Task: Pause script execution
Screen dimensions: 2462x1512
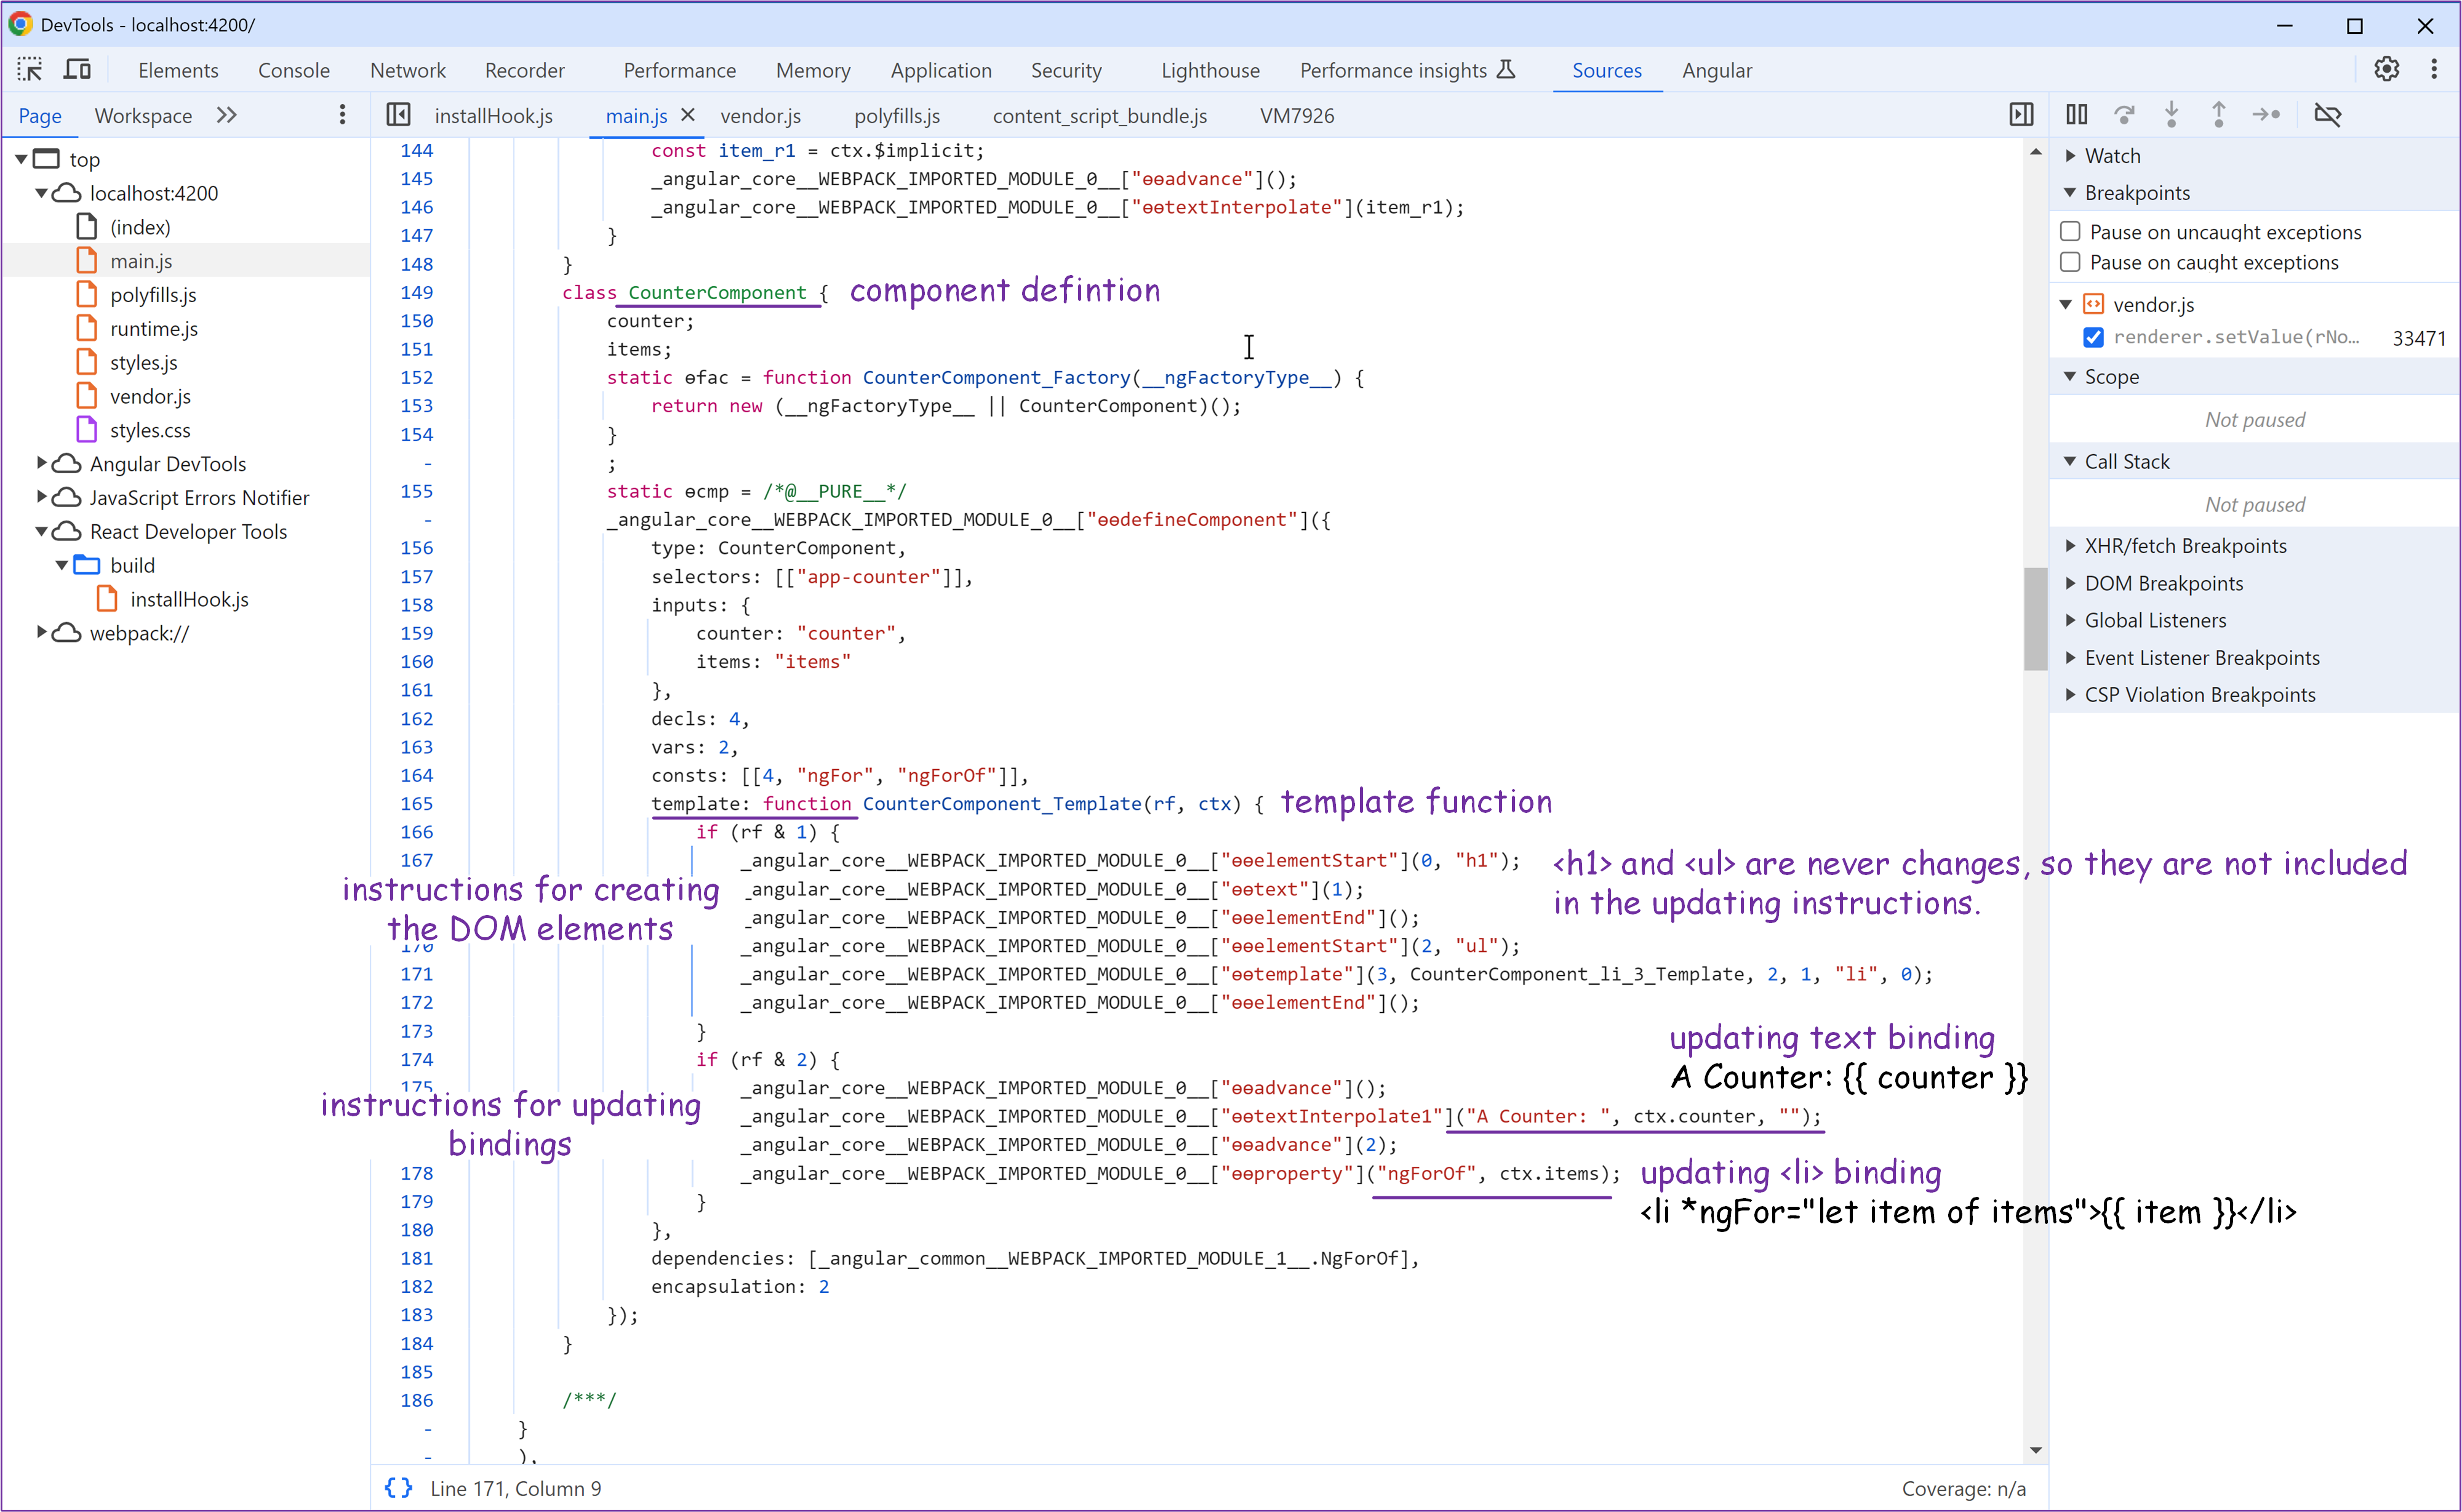Action: click(x=2077, y=115)
